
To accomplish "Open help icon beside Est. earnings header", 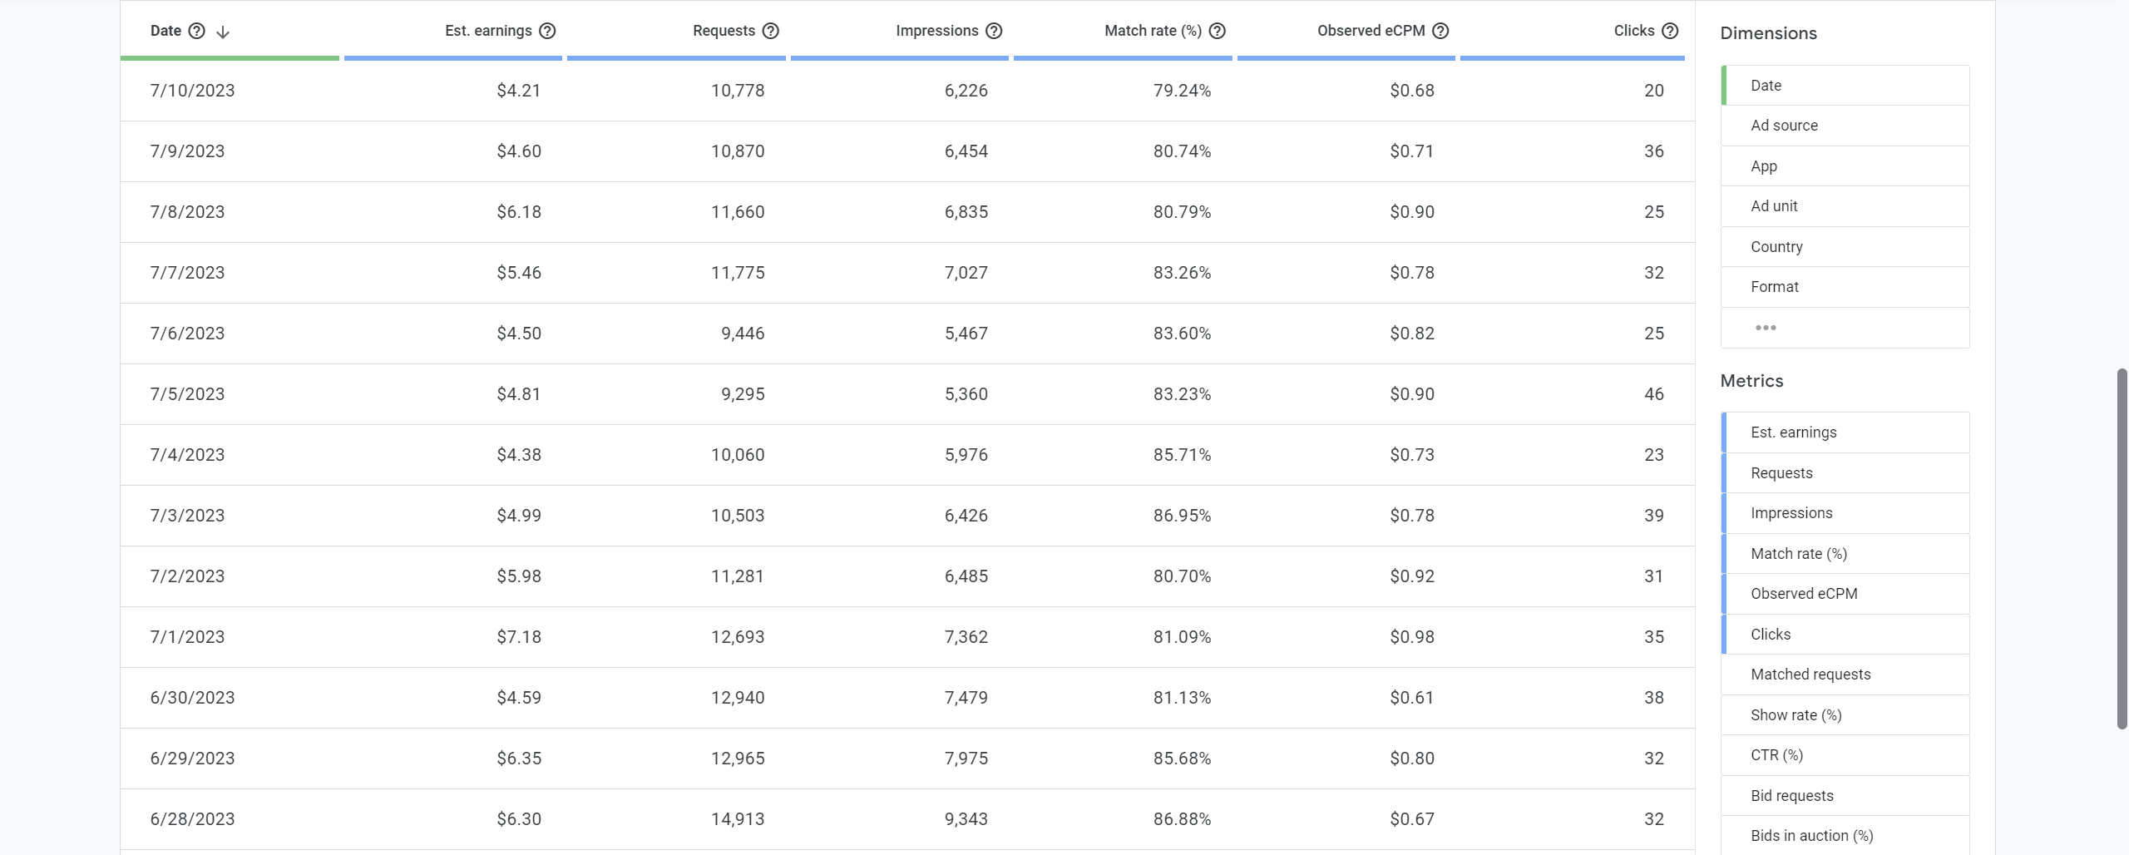I will coord(547,31).
